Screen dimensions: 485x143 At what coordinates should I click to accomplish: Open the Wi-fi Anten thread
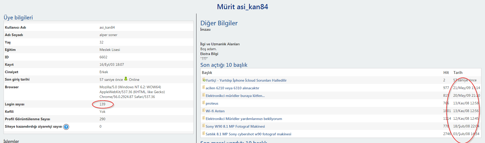[215, 111]
